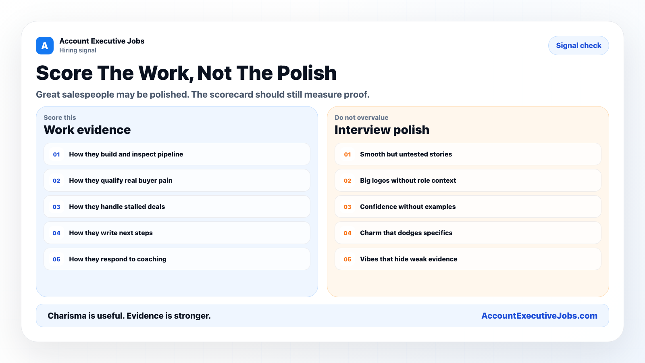The image size is (645, 363).
Task: Click Charisma is useful. Evidence is stronger. text
Action: pyautogui.click(x=129, y=316)
